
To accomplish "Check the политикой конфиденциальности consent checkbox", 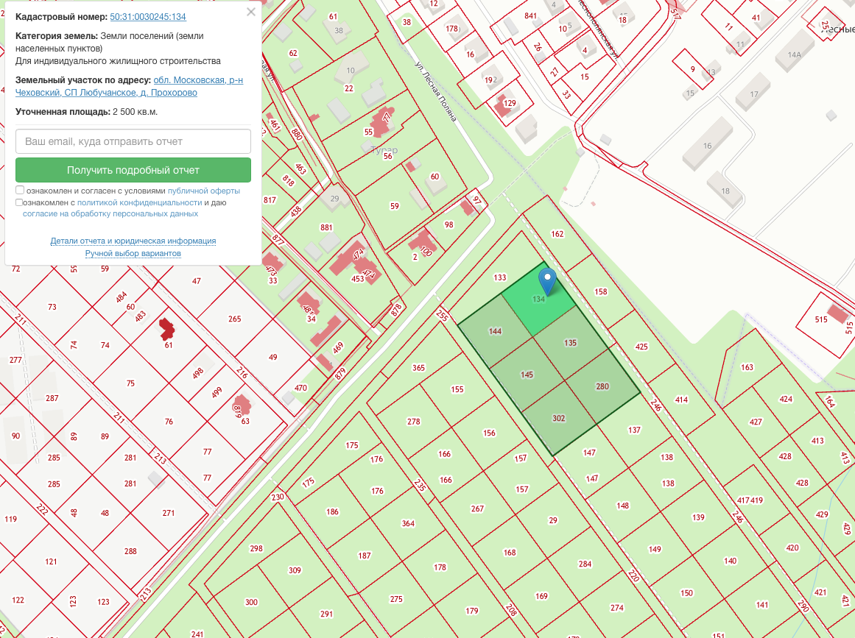I will tap(20, 202).
